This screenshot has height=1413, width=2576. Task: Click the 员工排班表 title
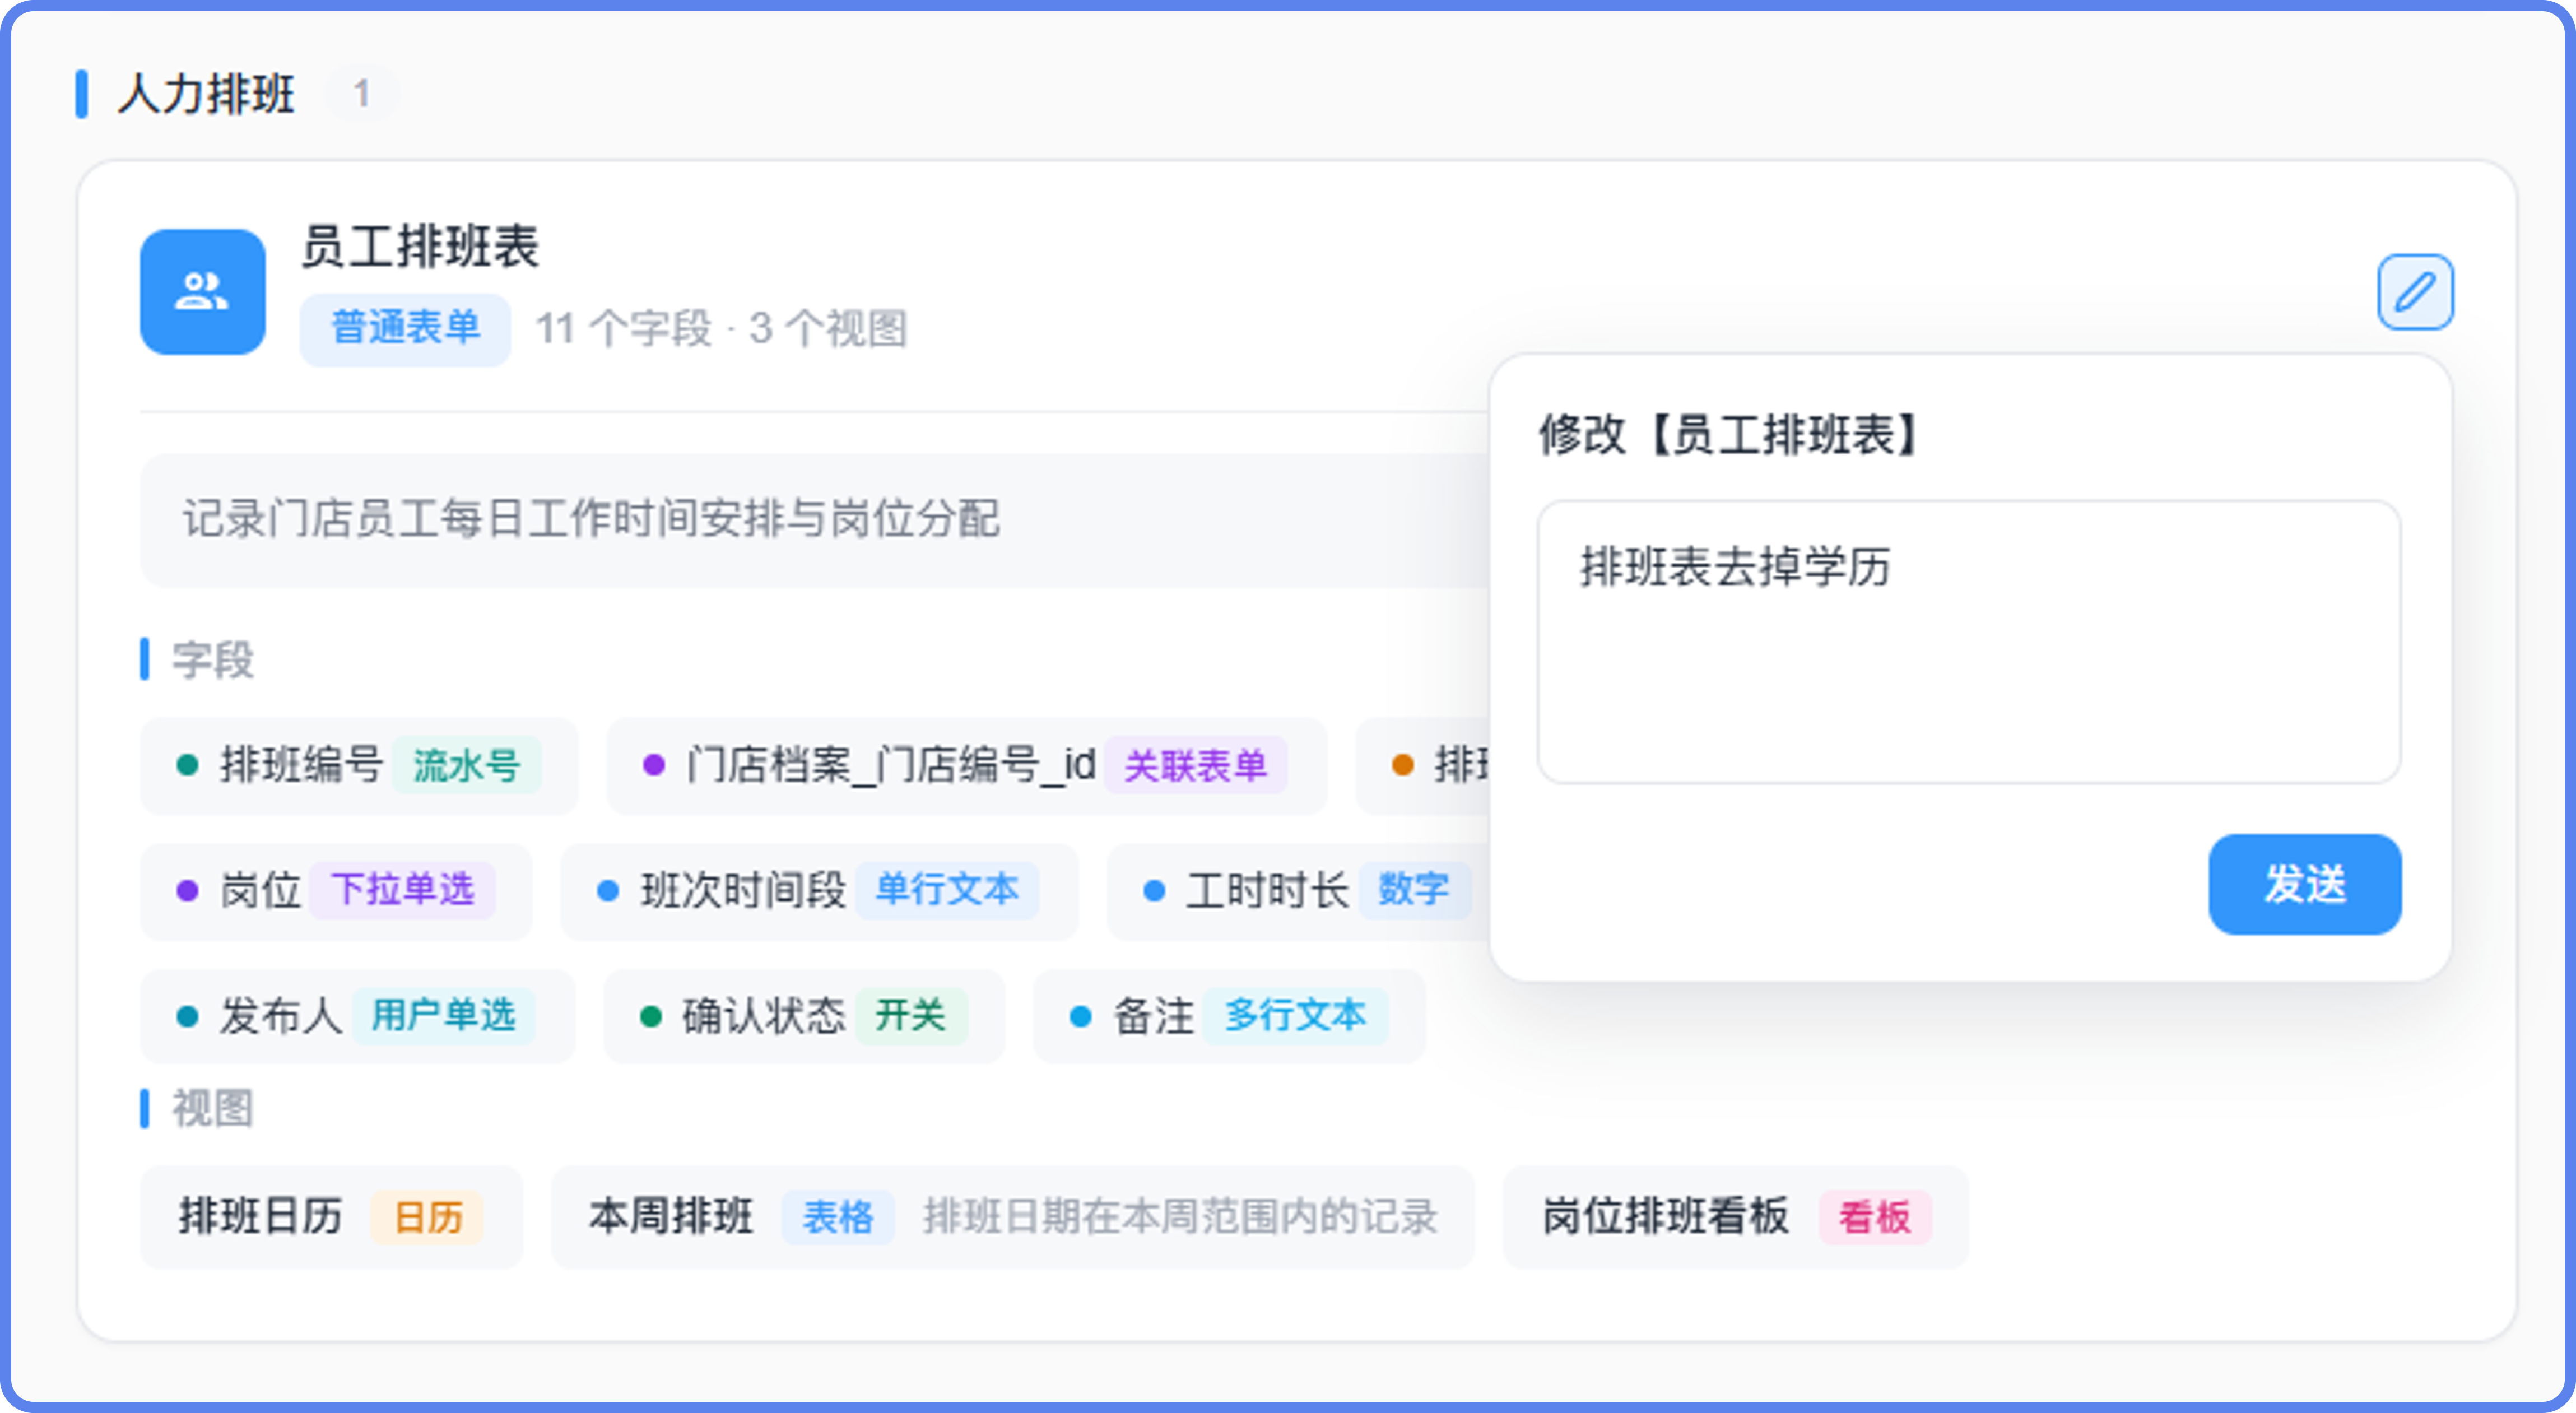click(420, 246)
